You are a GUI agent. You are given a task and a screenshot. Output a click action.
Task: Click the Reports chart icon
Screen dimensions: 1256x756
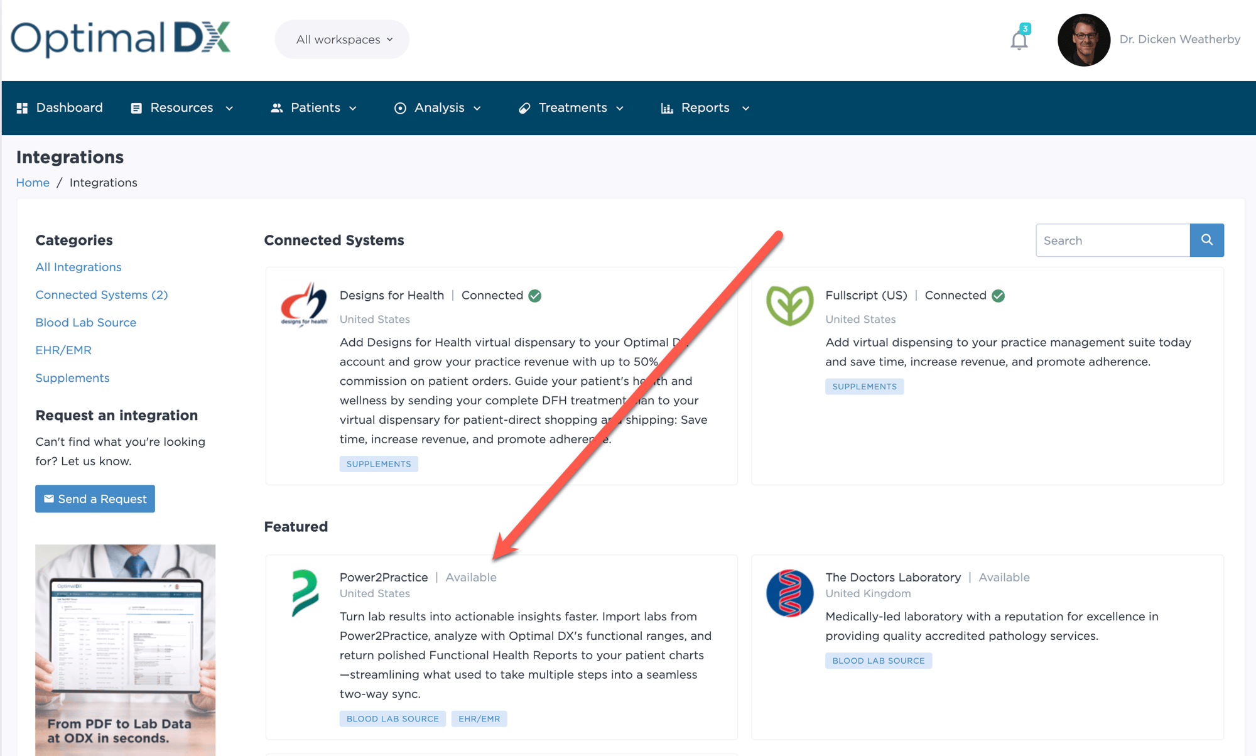tap(667, 108)
